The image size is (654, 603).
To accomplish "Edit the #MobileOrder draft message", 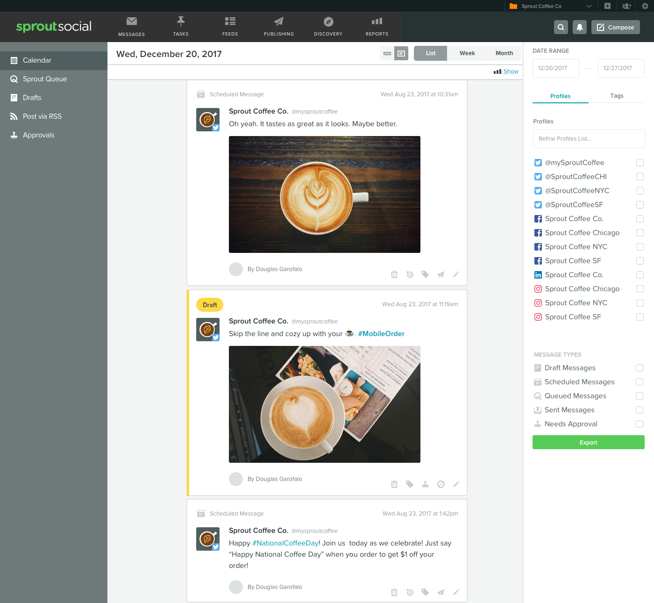I will tap(456, 484).
